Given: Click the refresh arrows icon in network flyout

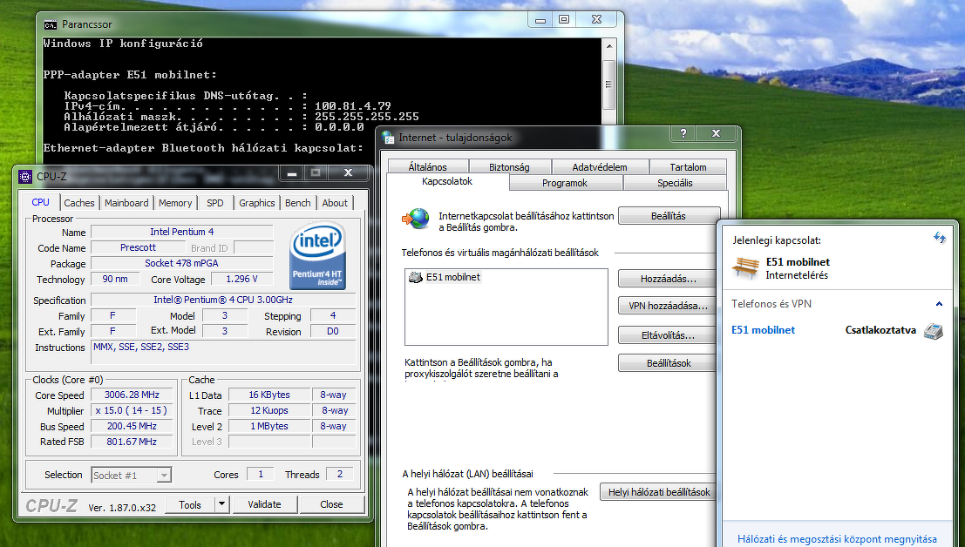Looking at the screenshot, I should pyautogui.click(x=939, y=237).
